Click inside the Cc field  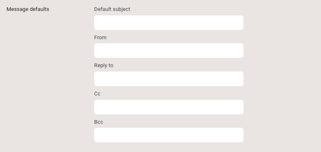click(x=169, y=107)
